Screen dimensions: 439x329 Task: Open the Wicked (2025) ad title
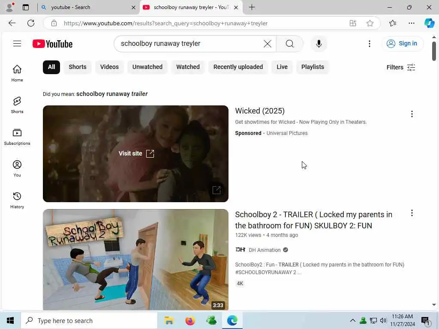[x=260, y=111]
